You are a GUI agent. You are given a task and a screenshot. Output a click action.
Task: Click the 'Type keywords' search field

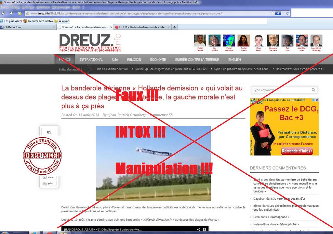click(281, 90)
